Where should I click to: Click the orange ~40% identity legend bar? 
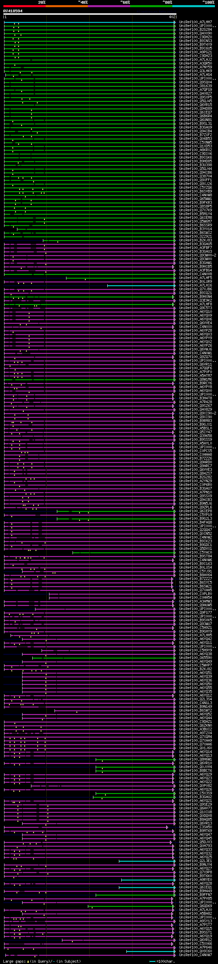tap(67, 6)
